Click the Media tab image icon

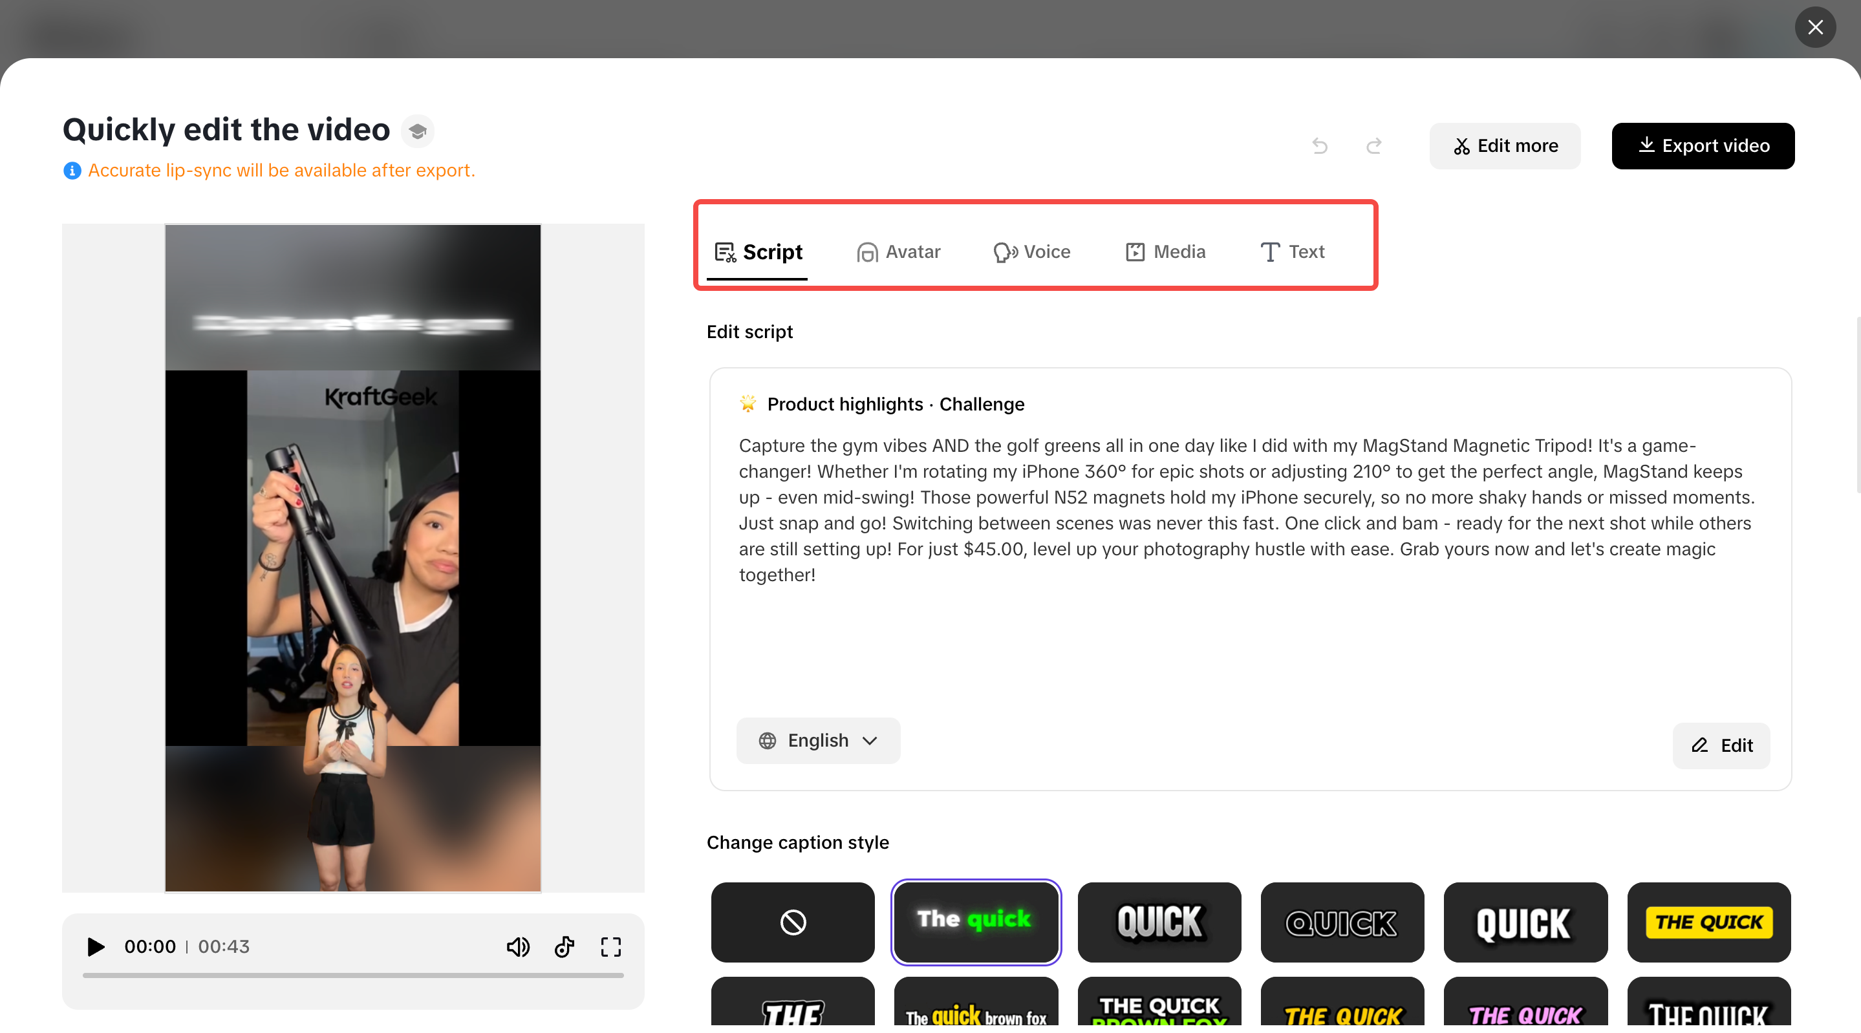[1135, 252]
